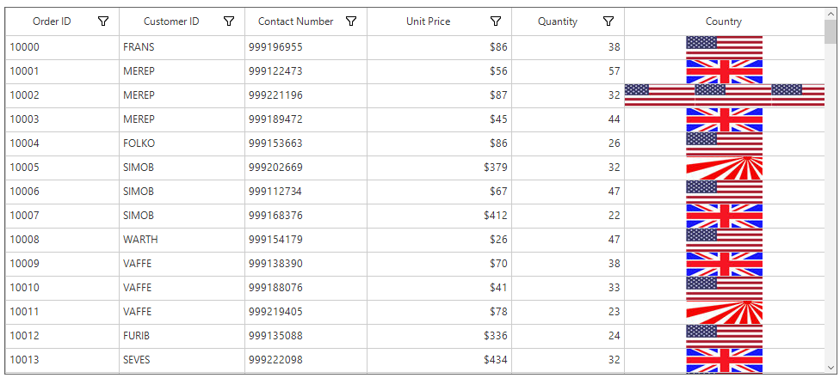
Task: Click the vertical scrollbar thumb
Action: click(831, 31)
